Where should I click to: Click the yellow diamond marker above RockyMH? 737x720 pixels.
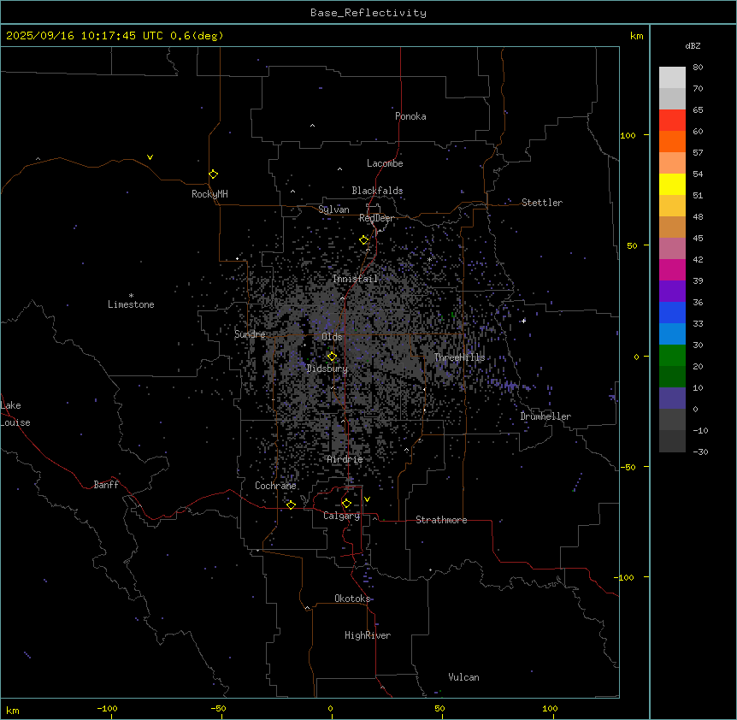coord(213,174)
